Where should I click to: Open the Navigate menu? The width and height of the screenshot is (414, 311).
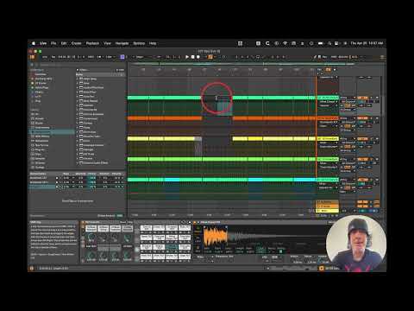click(x=122, y=43)
